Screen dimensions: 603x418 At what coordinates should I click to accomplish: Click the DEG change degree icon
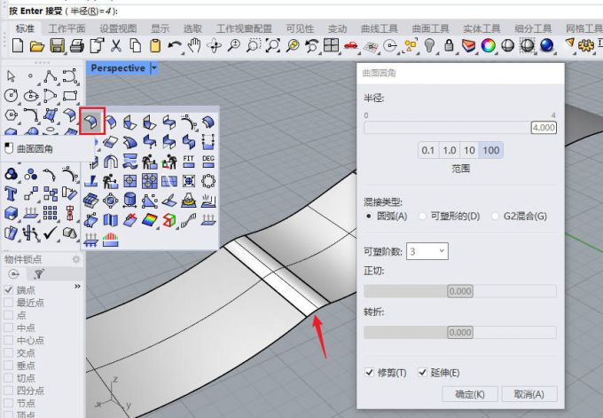[x=208, y=162]
